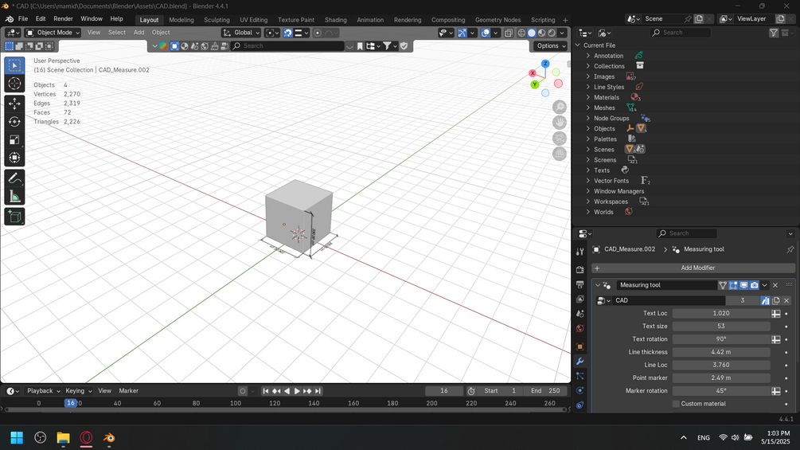This screenshot has width=800, height=450.
Task: Toggle Measuring tool viewport display
Action: pyautogui.click(x=743, y=285)
